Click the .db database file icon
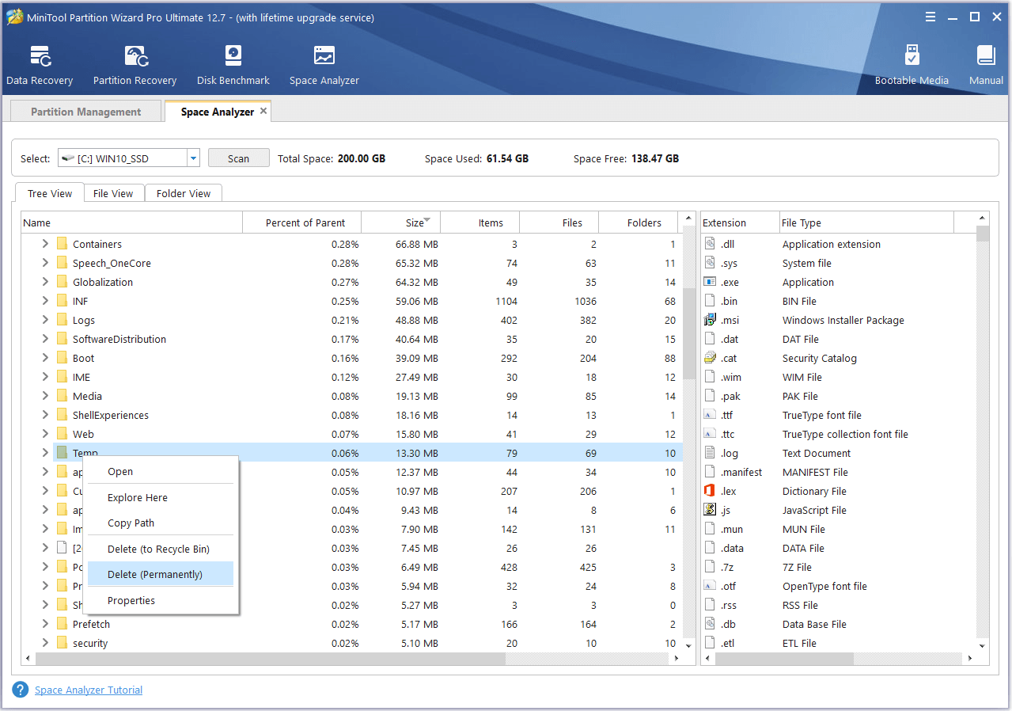The image size is (1012, 711). 710,625
